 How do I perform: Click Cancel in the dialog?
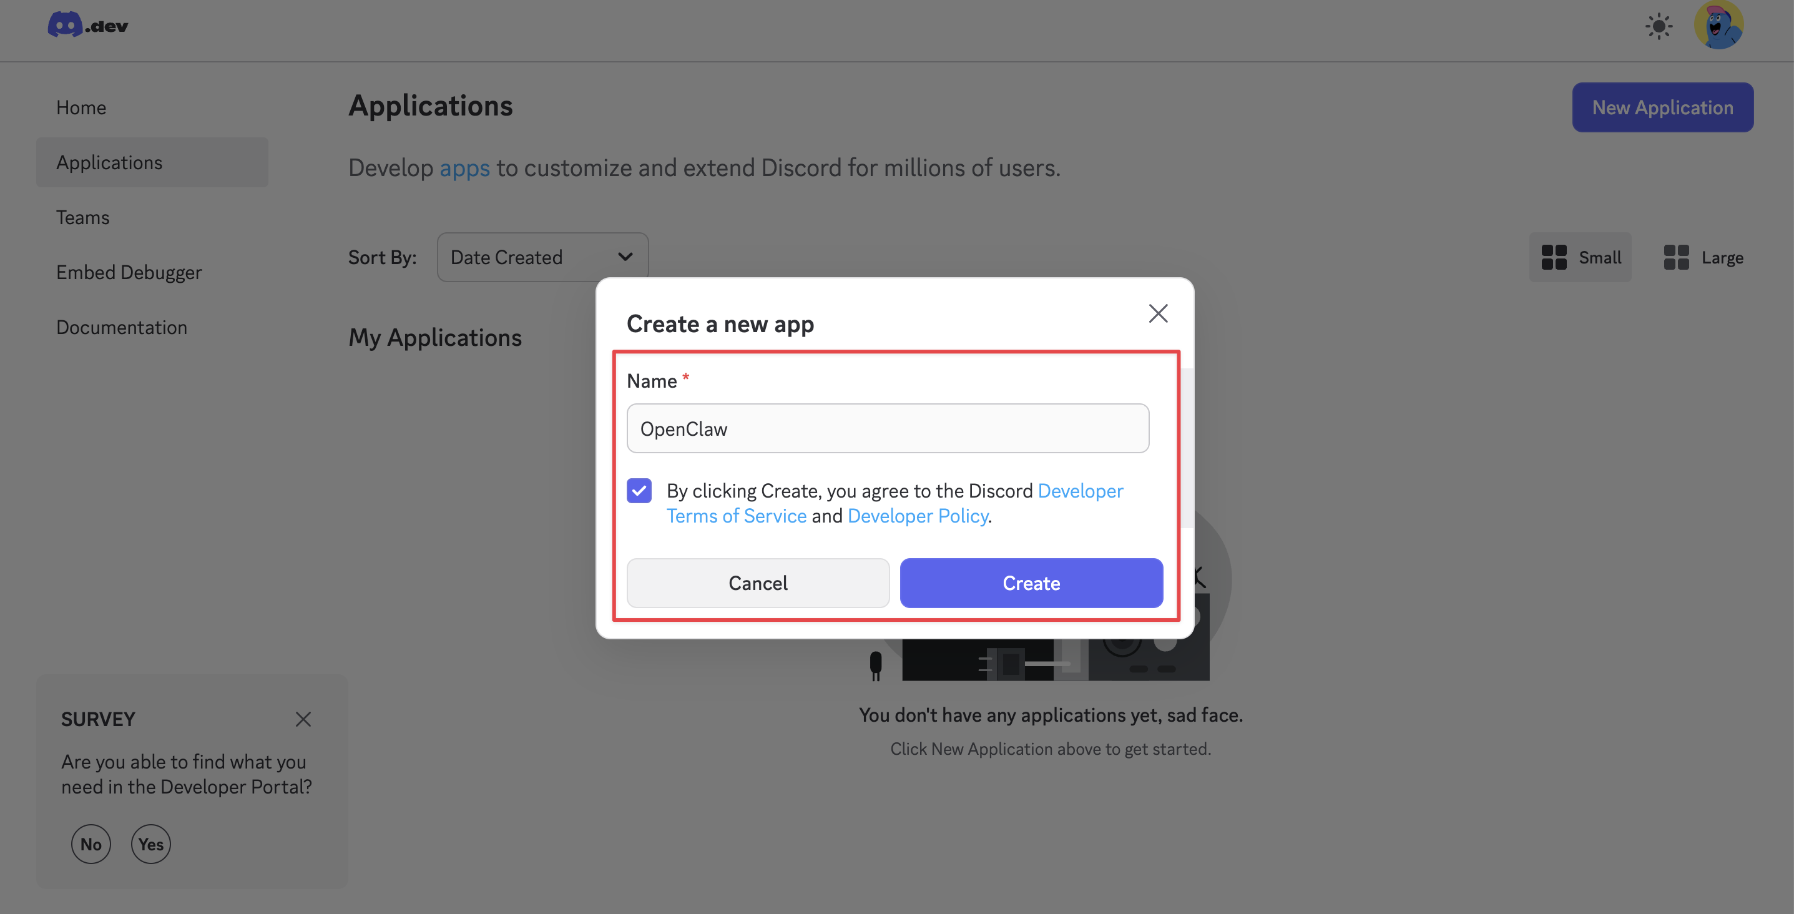[758, 583]
